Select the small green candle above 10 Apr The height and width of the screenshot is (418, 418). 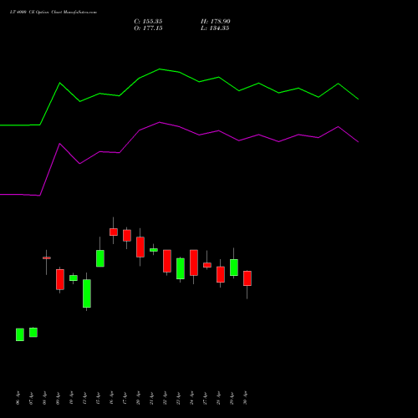click(74, 278)
